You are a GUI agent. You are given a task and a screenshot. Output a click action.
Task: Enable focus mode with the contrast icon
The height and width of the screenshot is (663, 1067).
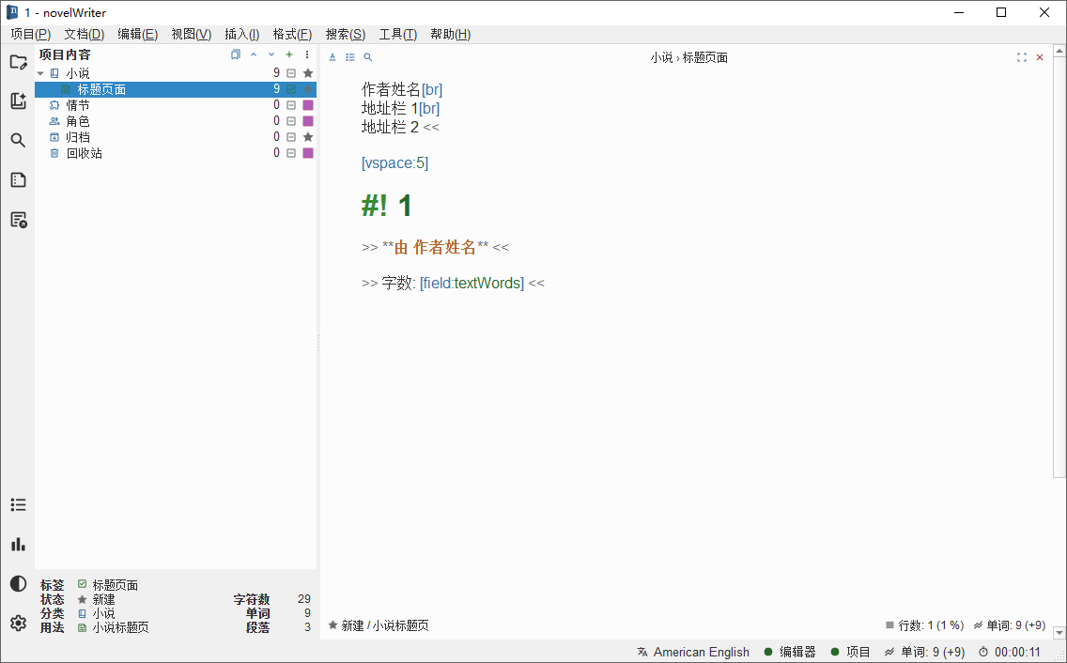tap(19, 583)
